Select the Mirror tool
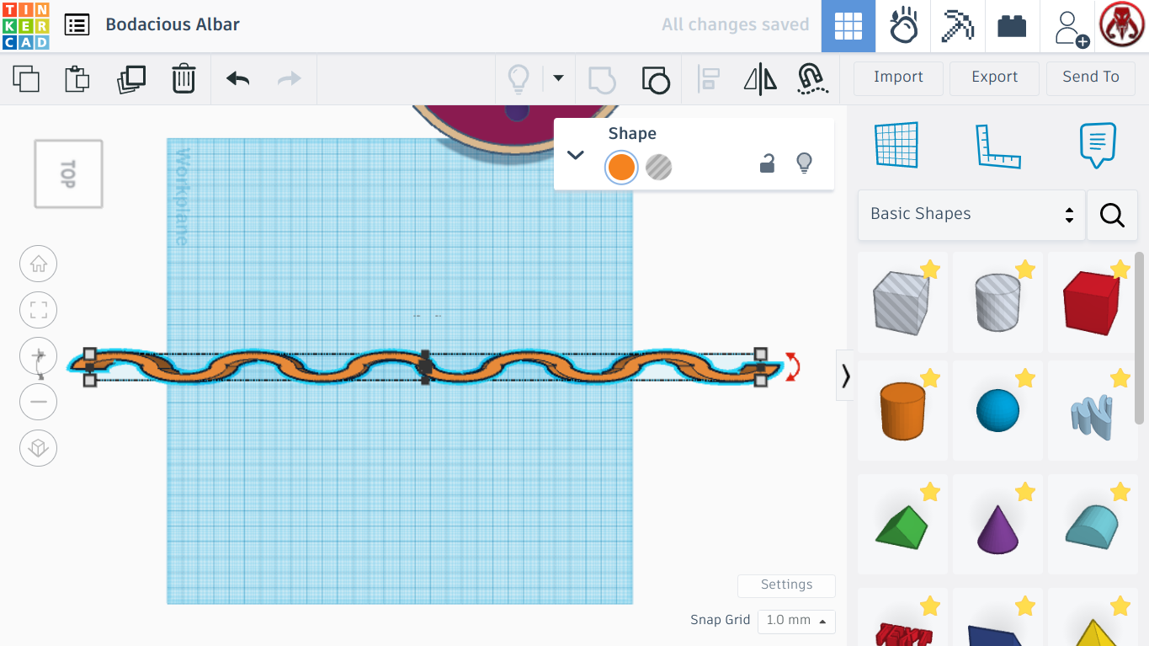This screenshot has width=1149, height=646. point(760,79)
